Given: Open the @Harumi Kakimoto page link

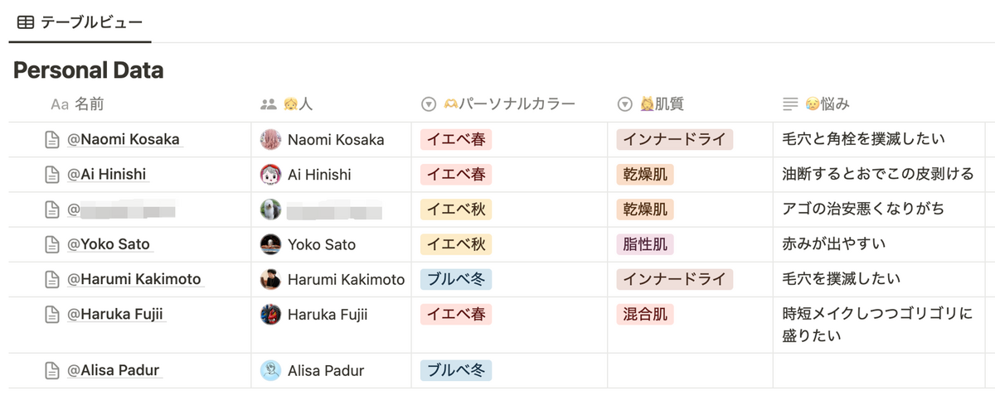Looking at the screenshot, I should (x=134, y=279).
